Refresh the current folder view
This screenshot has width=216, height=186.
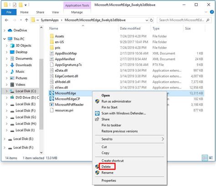(151, 20)
